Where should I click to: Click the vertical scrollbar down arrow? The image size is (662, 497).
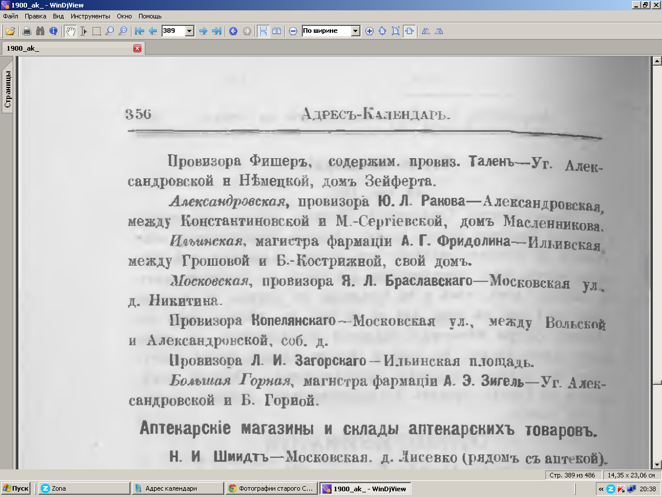(657, 464)
